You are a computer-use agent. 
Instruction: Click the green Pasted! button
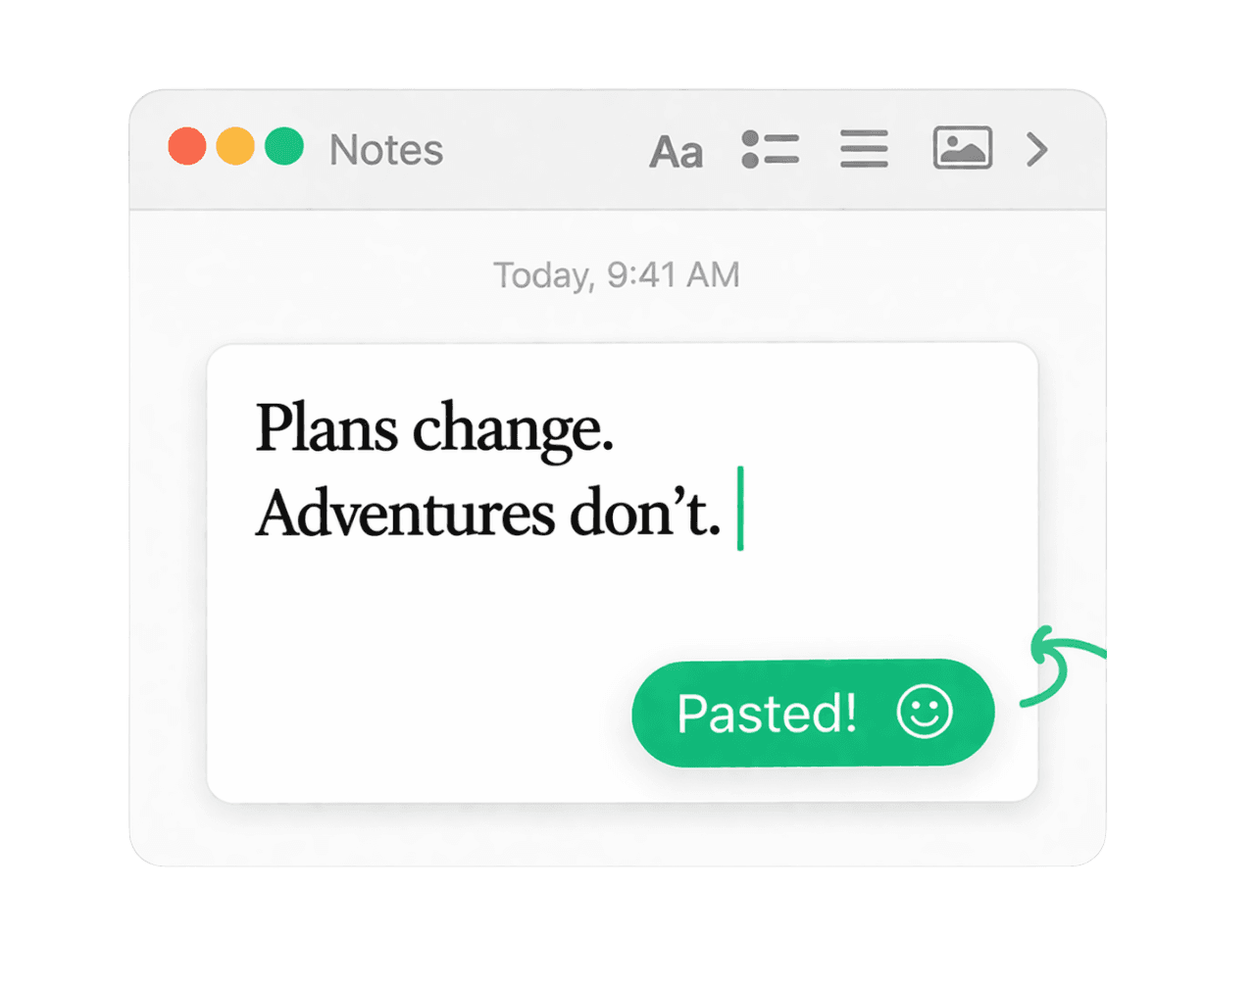click(x=813, y=713)
